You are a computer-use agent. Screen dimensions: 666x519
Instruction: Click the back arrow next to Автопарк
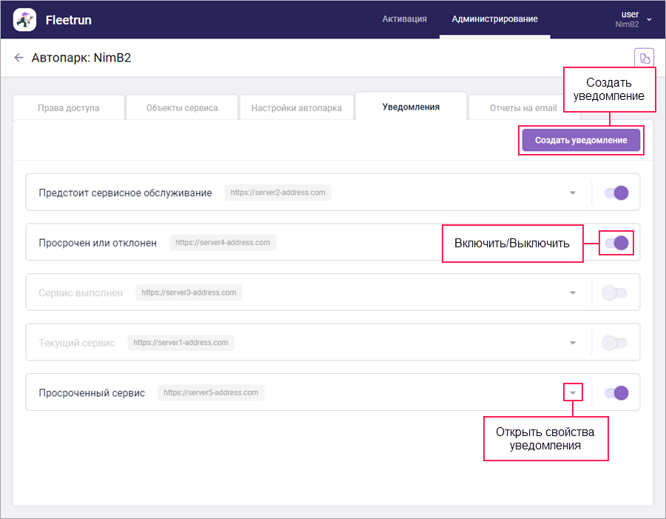pos(19,58)
